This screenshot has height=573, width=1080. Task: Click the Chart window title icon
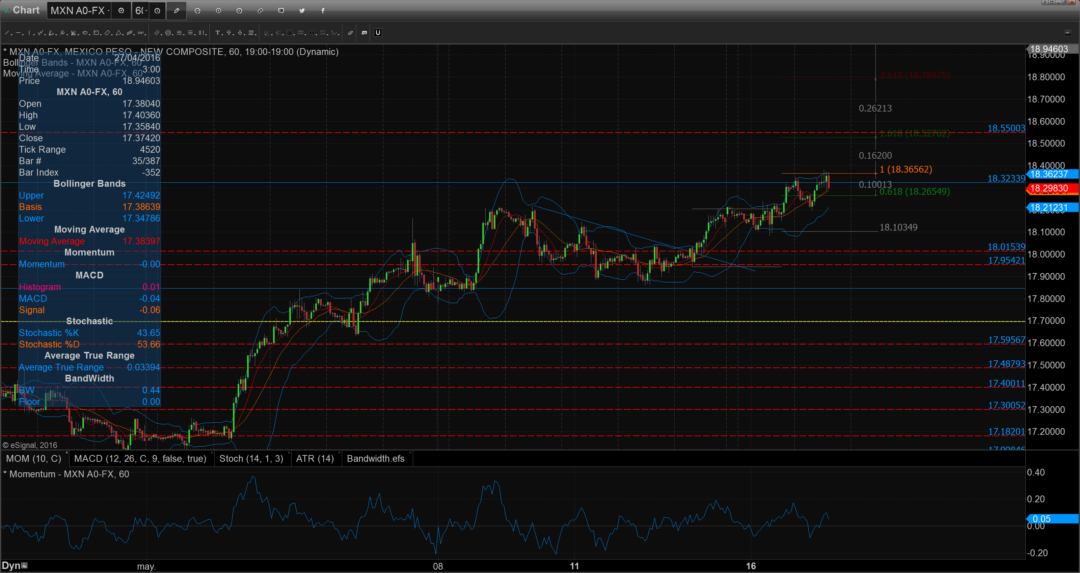point(7,10)
